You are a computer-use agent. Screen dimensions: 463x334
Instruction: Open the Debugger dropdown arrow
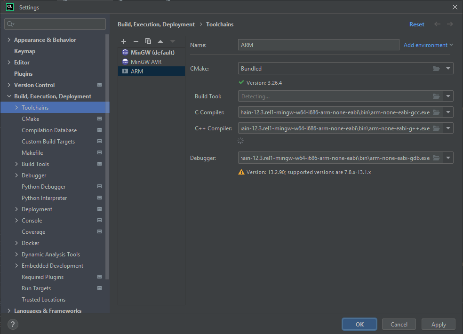(448, 158)
